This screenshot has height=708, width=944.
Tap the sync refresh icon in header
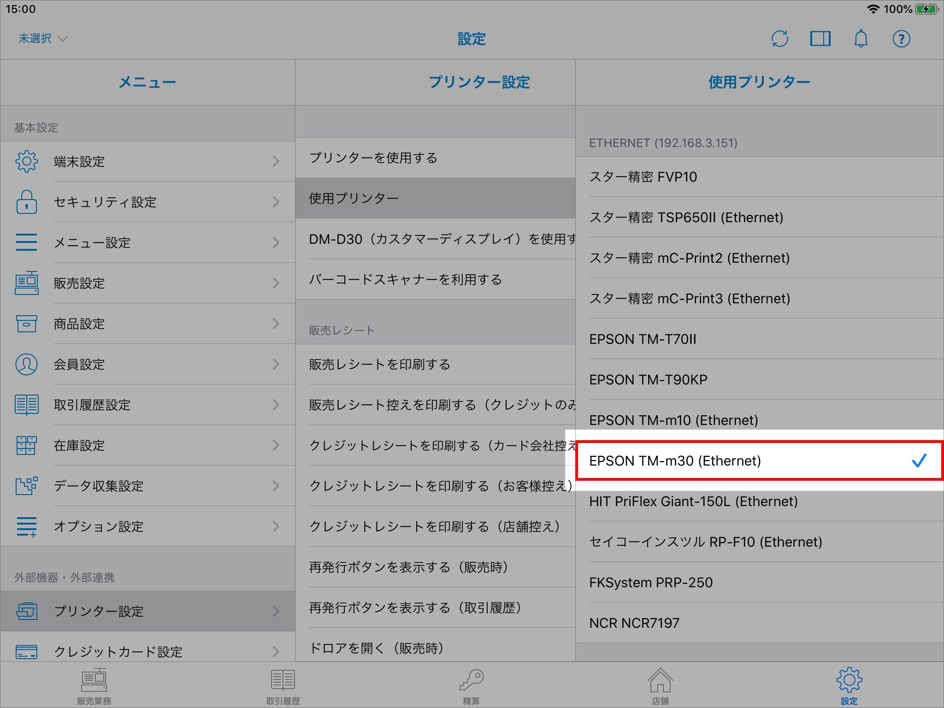pyautogui.click(x=779, y=39)
